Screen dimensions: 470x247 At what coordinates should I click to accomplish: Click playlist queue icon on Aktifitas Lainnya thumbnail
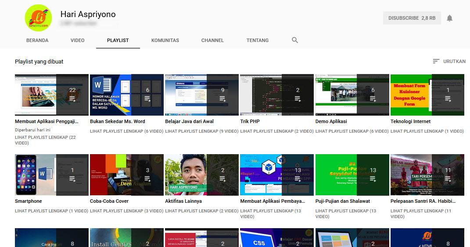(x=222, y=179)
